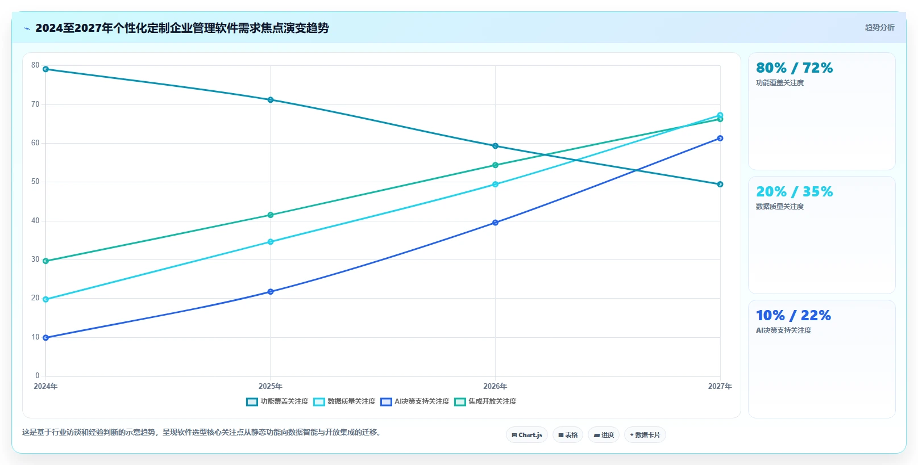Viewport: 918px width, 465px height.
Task: Click 数据质量关注度 data point at 2024年
Action: click(x=45, y=299)
